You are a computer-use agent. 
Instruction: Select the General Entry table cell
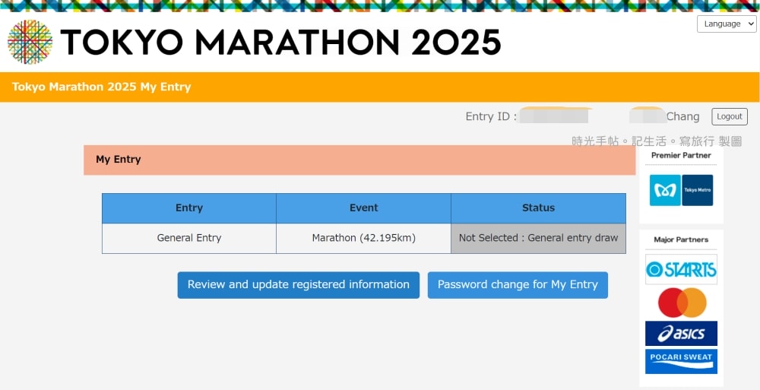tap(189, 238)
